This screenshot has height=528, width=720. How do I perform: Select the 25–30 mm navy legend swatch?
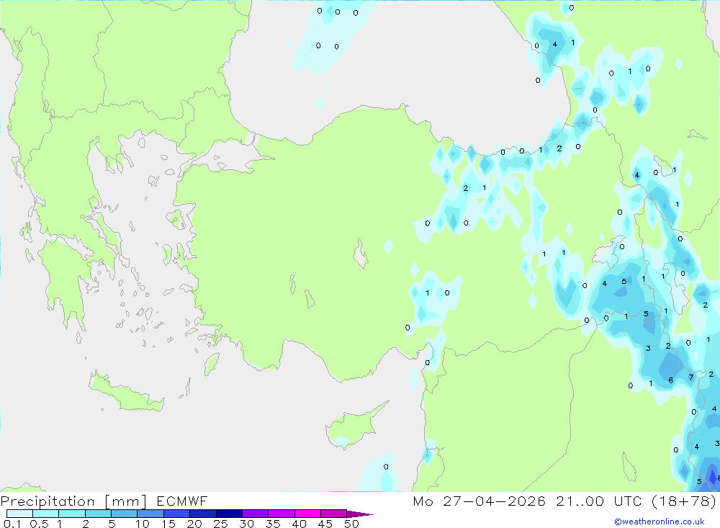pos(229,514)
